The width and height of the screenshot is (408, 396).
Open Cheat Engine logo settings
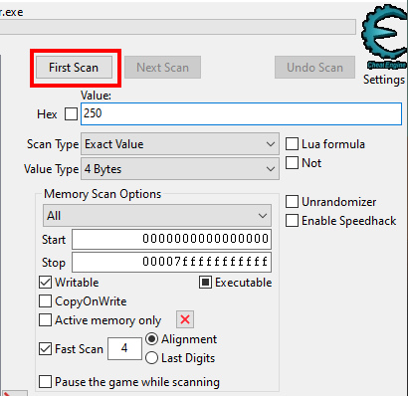pyautogui.click(x=385, y=37)
